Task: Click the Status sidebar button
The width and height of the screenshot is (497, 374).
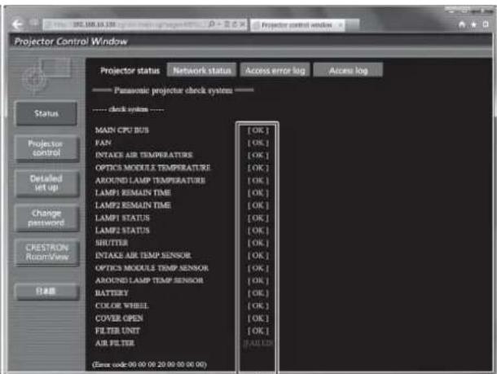Action: point(46,113)
